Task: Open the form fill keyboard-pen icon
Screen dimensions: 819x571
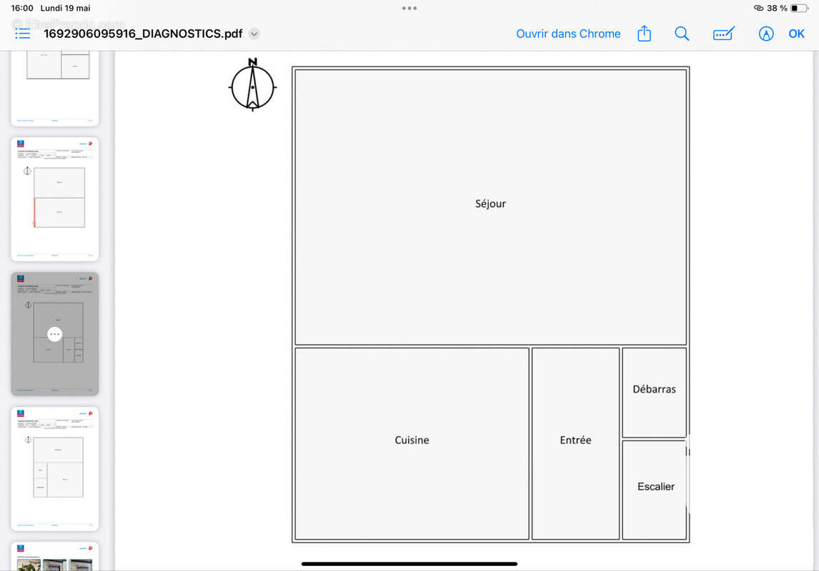Action: [724, 34]
